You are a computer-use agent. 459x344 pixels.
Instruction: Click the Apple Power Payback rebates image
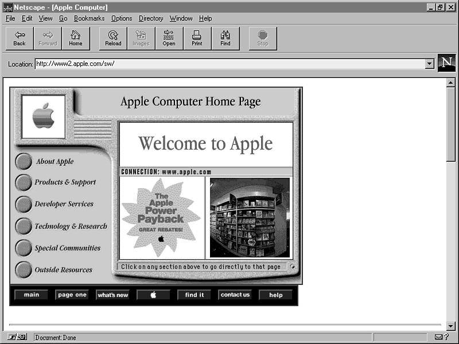pyautogui.click(x=162, y=218)
